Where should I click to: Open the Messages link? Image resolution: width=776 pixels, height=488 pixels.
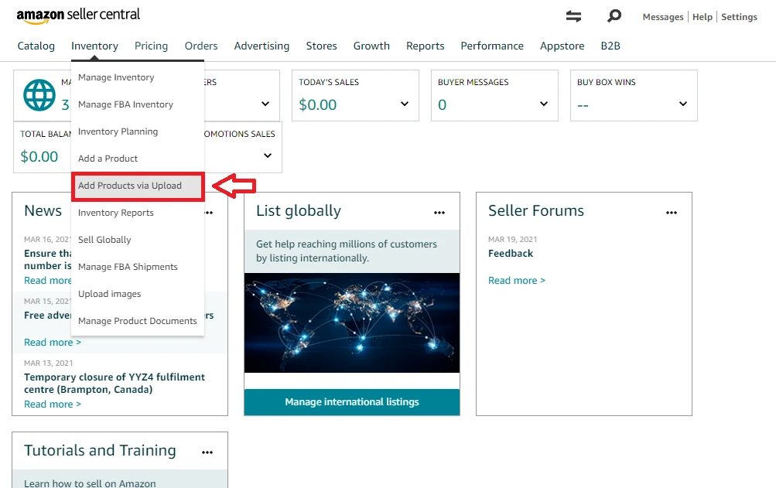point(663,17)
